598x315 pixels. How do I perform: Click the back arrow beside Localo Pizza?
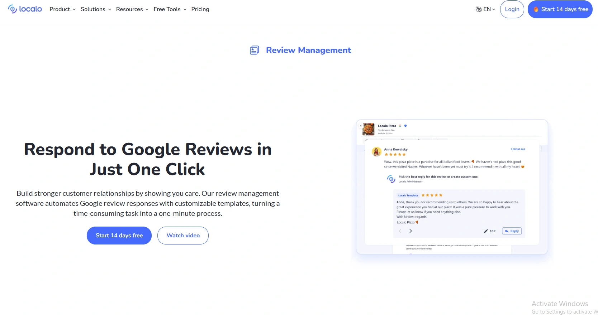pos(361,126)
